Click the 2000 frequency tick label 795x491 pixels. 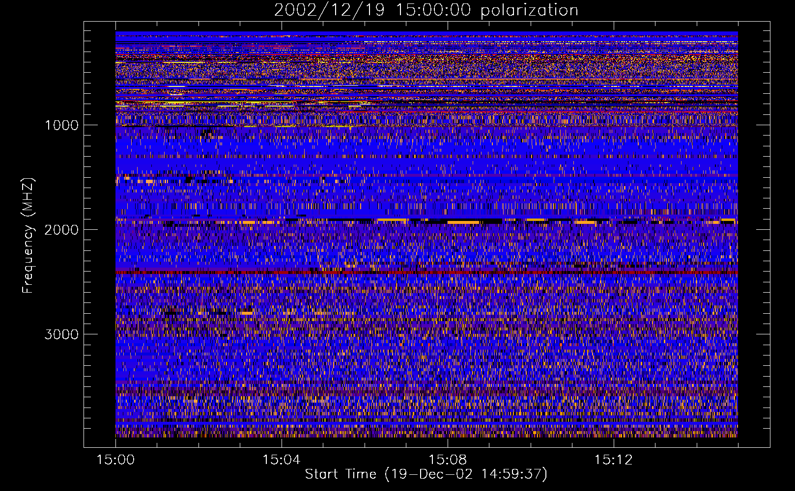(x=61, y=230)
